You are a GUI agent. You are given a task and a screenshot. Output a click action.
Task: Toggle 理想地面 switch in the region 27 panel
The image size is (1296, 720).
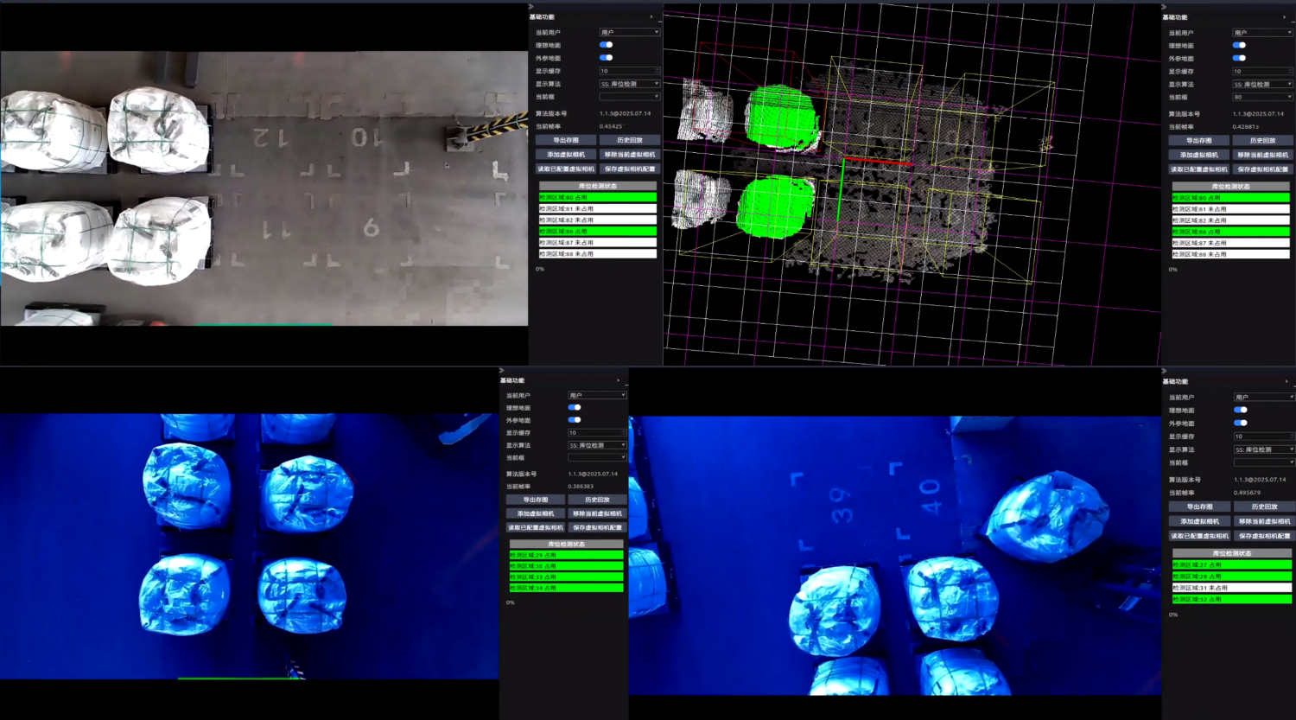[x=1241, y=410]
